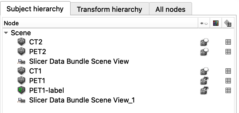Click the visibility column header eye icon

(x=204, y=23)
